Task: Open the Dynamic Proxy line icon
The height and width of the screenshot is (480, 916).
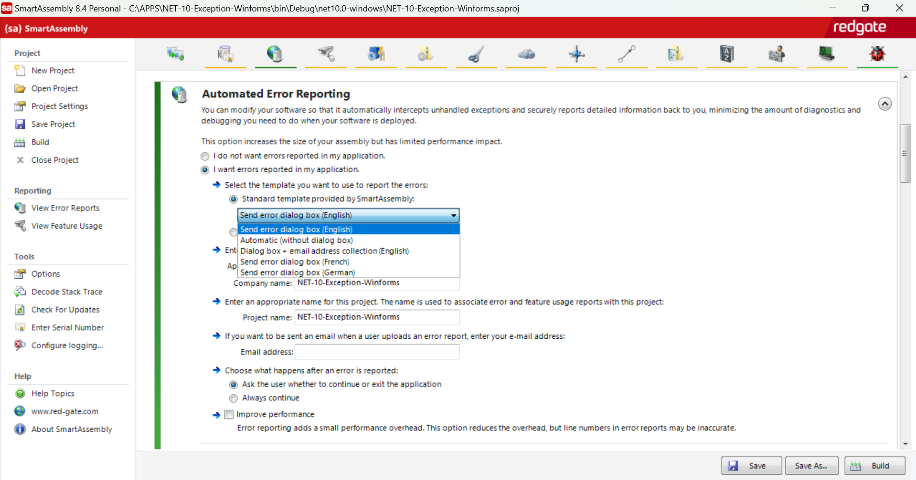Action: pyautogui.click(x=627, y=54)
